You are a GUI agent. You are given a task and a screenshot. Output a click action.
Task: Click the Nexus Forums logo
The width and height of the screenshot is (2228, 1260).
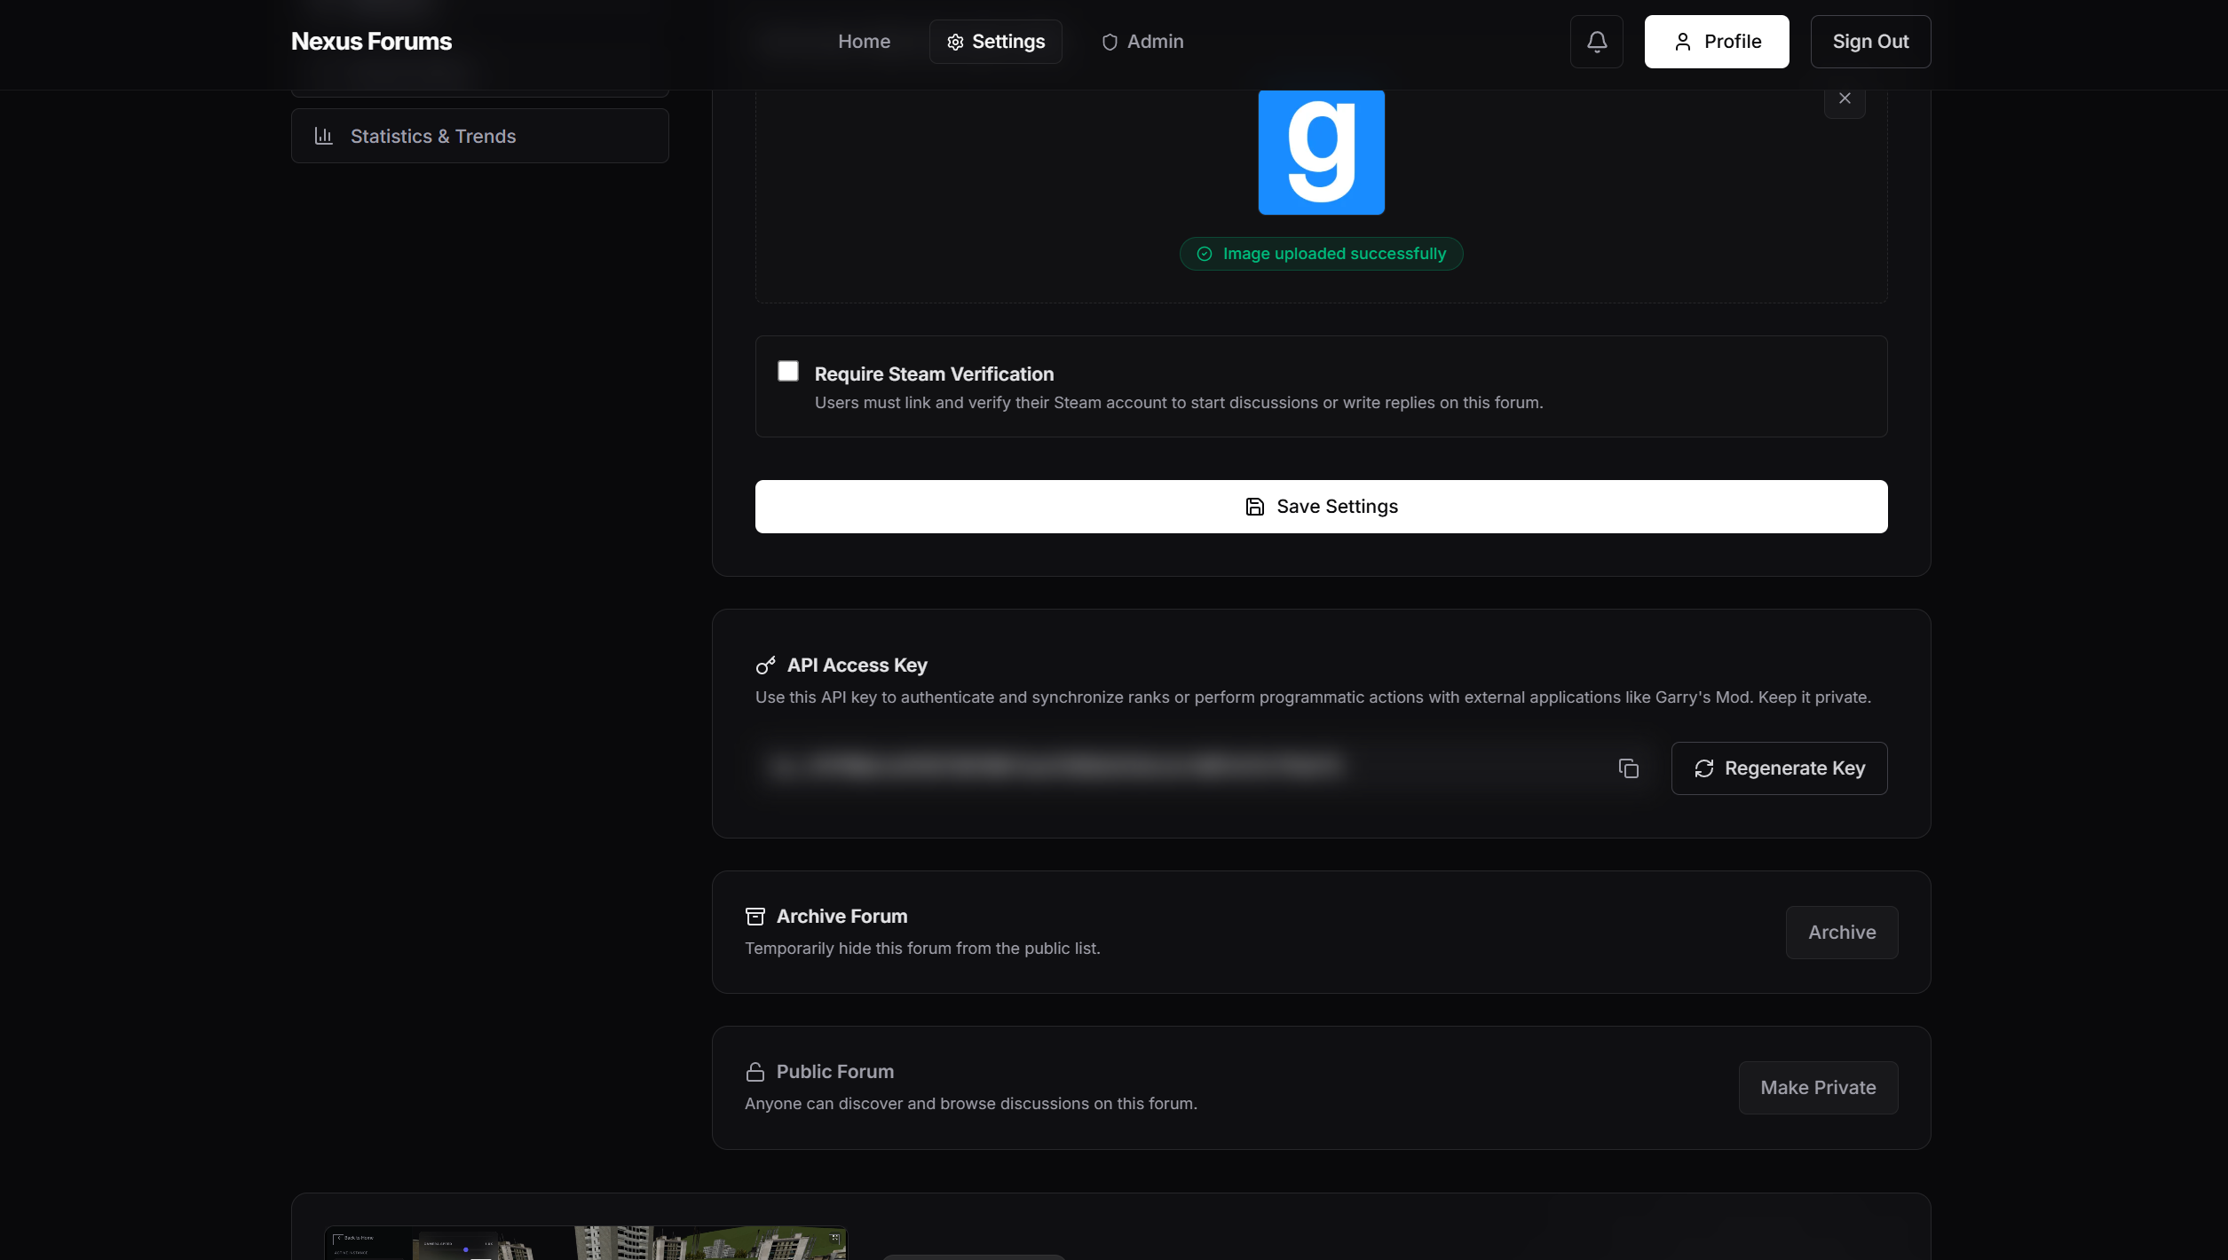[371, 42]
